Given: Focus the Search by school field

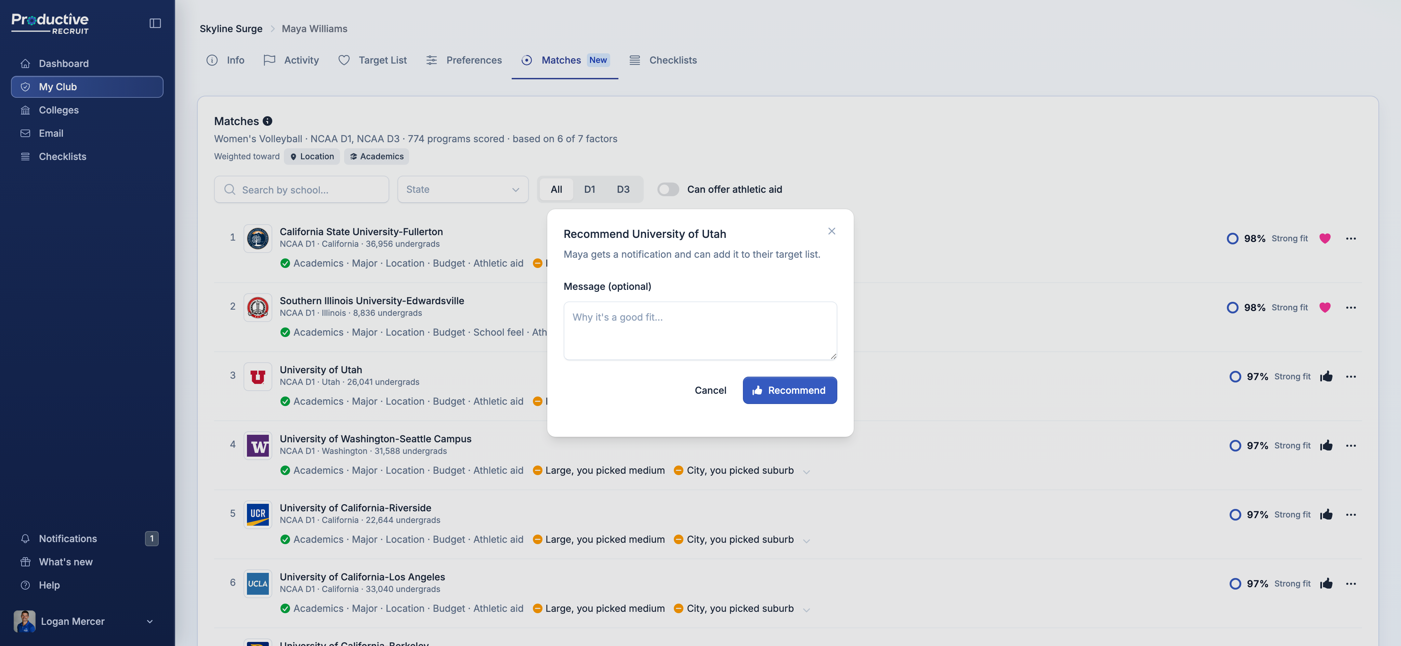Looking at the screenshot, I should tap(301, 190).
